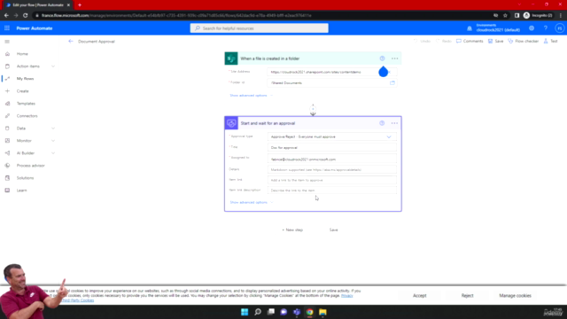This screenshot has height=319, width=567.
Task: Accept the cookies
Action: tap(419, 295)
